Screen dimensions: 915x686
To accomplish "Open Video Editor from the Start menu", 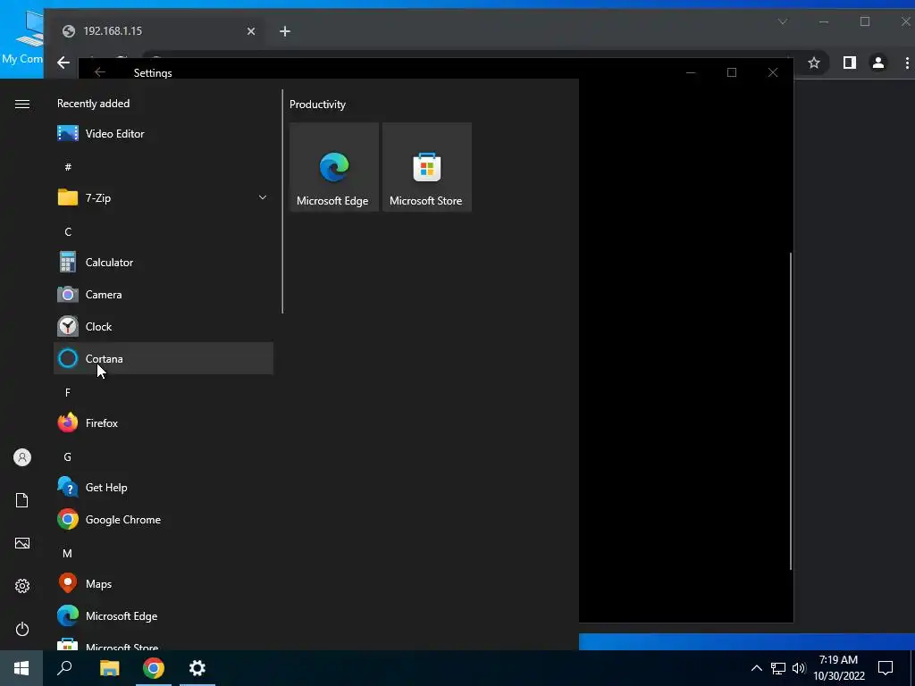I will pos(164,134).
